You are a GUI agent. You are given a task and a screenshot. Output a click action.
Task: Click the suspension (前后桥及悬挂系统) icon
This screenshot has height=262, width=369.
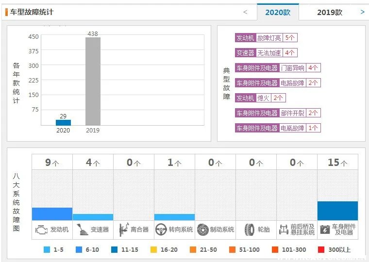pyautogui.click(x=284, y=229)
